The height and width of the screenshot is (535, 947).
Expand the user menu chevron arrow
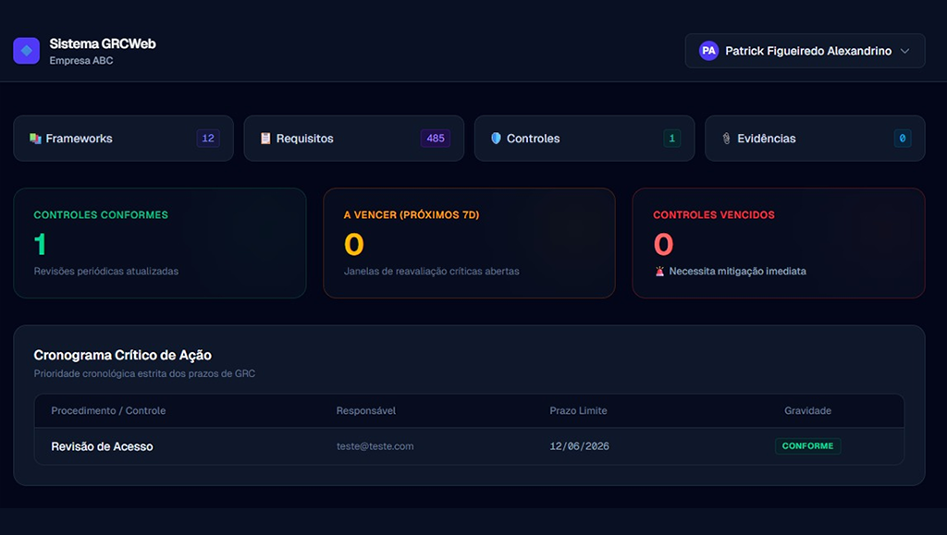[904, 51]
